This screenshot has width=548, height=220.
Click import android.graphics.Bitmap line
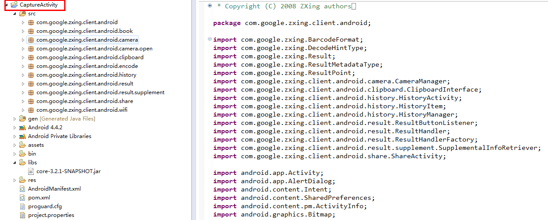point(274,214)
